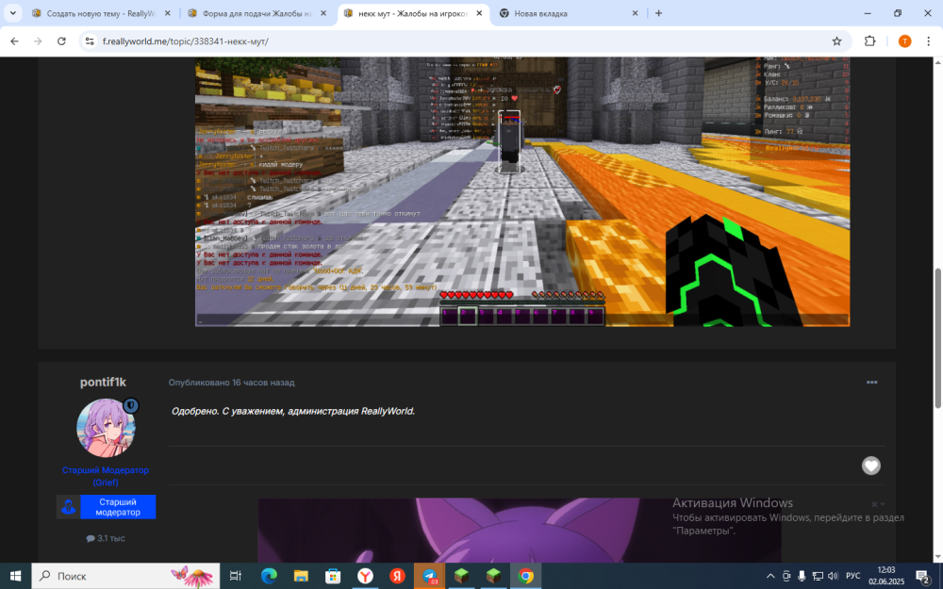Open 'Опубликовано 16 часов назад' post link

click(x=232, y=383)
